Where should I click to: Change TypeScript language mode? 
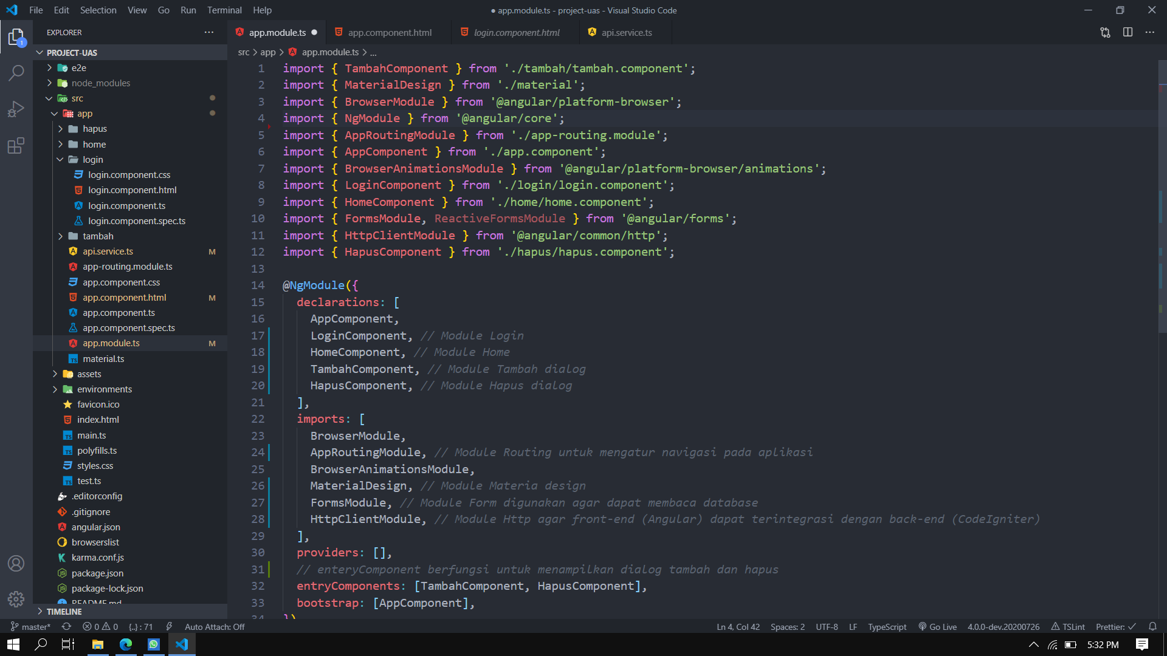point(887,626)
